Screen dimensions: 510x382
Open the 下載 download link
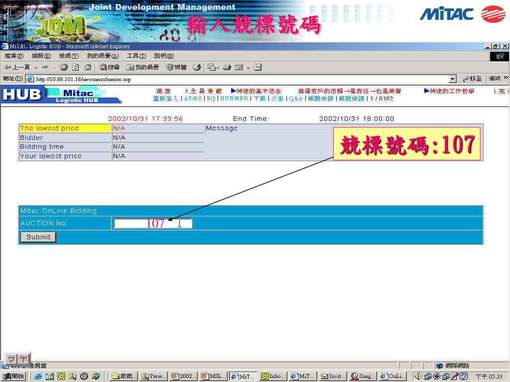tap(259, 98)
